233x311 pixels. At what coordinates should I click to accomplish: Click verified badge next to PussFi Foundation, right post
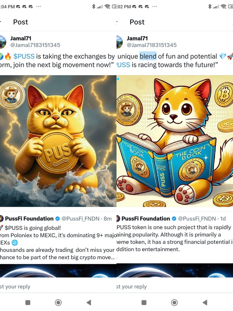pos(174,218)
